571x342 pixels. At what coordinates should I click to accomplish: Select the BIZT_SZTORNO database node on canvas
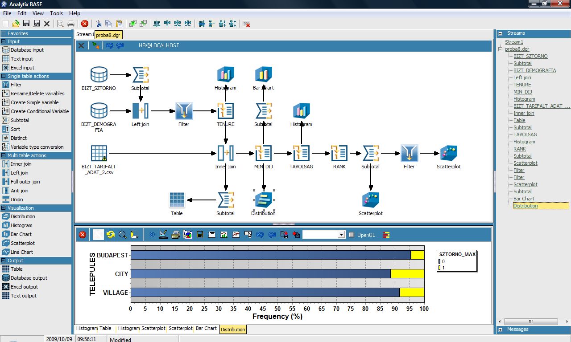[x=99, y=75]
